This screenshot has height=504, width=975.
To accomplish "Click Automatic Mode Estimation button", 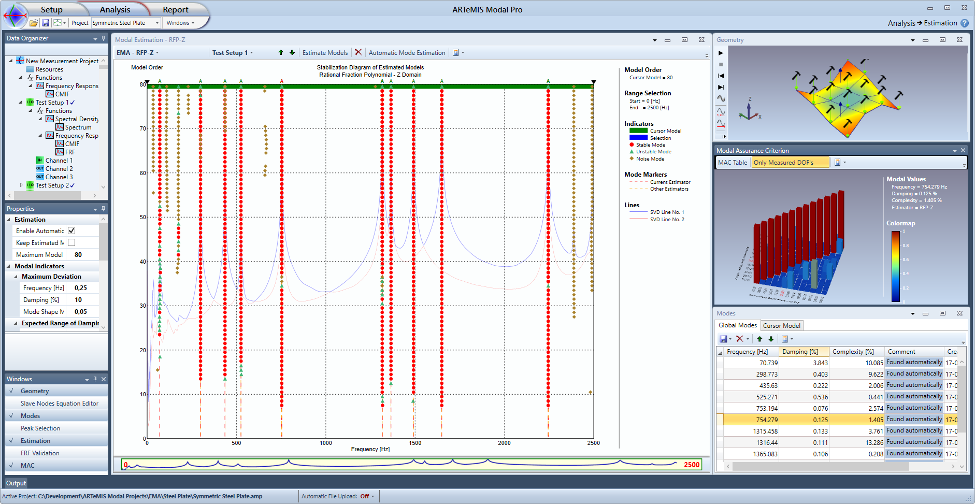I will [x=407, y=52].
